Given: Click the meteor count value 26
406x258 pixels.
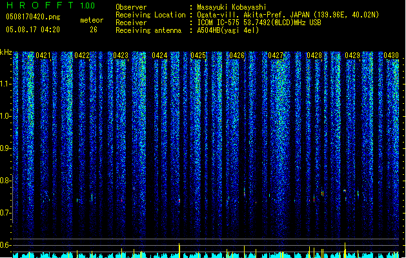Looking at the screenshot, I should point(94,30).
